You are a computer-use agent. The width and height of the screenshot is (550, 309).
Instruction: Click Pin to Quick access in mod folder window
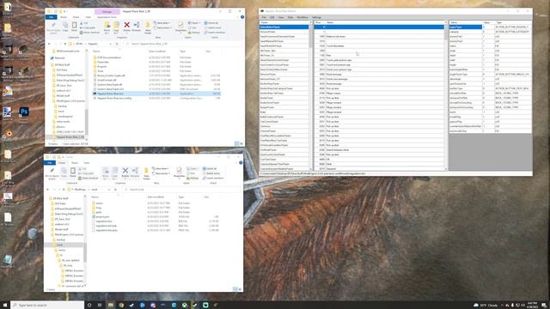tap(52, 173)
